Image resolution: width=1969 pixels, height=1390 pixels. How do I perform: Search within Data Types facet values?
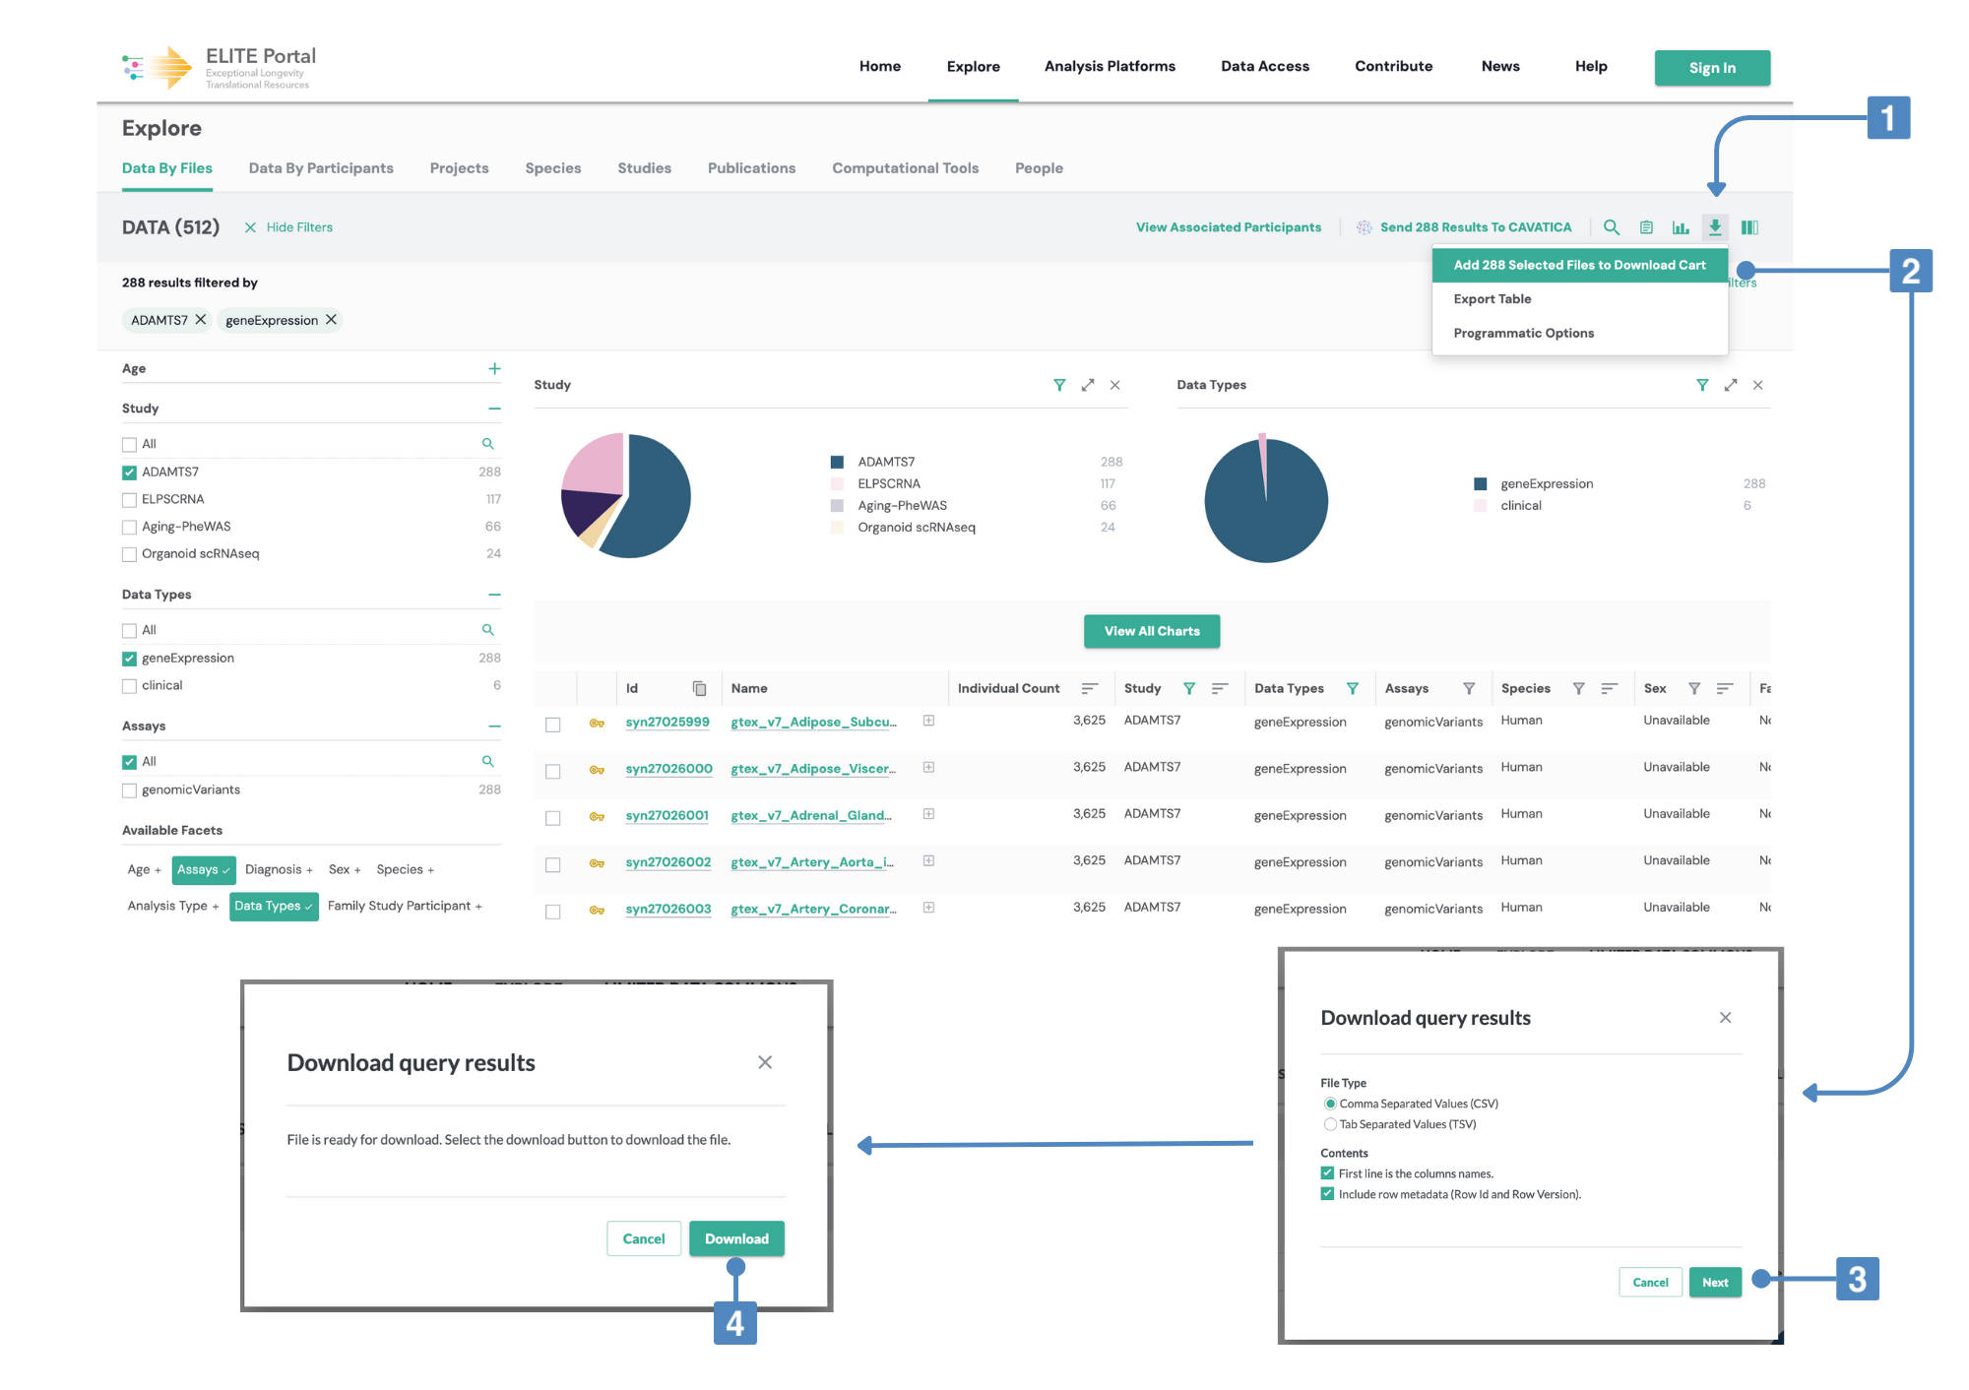point(487,630)
